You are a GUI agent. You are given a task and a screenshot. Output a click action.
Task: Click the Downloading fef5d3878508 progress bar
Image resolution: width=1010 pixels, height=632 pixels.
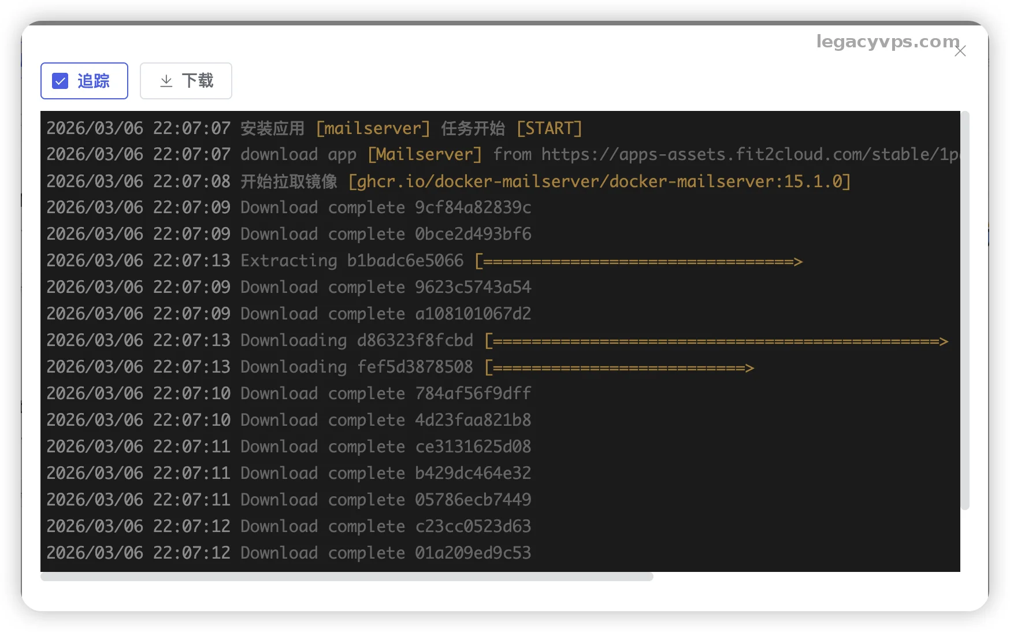pyautogui.click(x=619, y=367)
